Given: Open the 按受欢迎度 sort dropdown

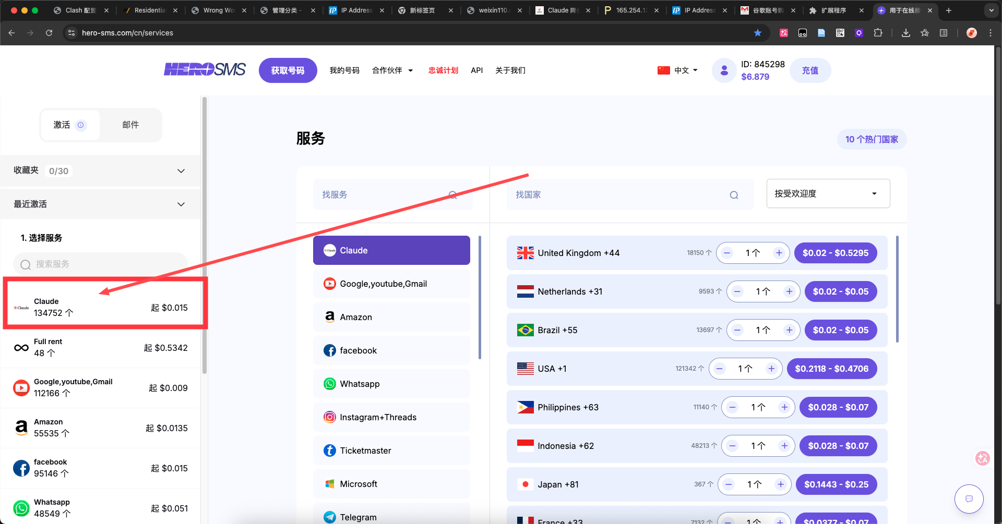Looking at the screenshot, I should point(828,194).
